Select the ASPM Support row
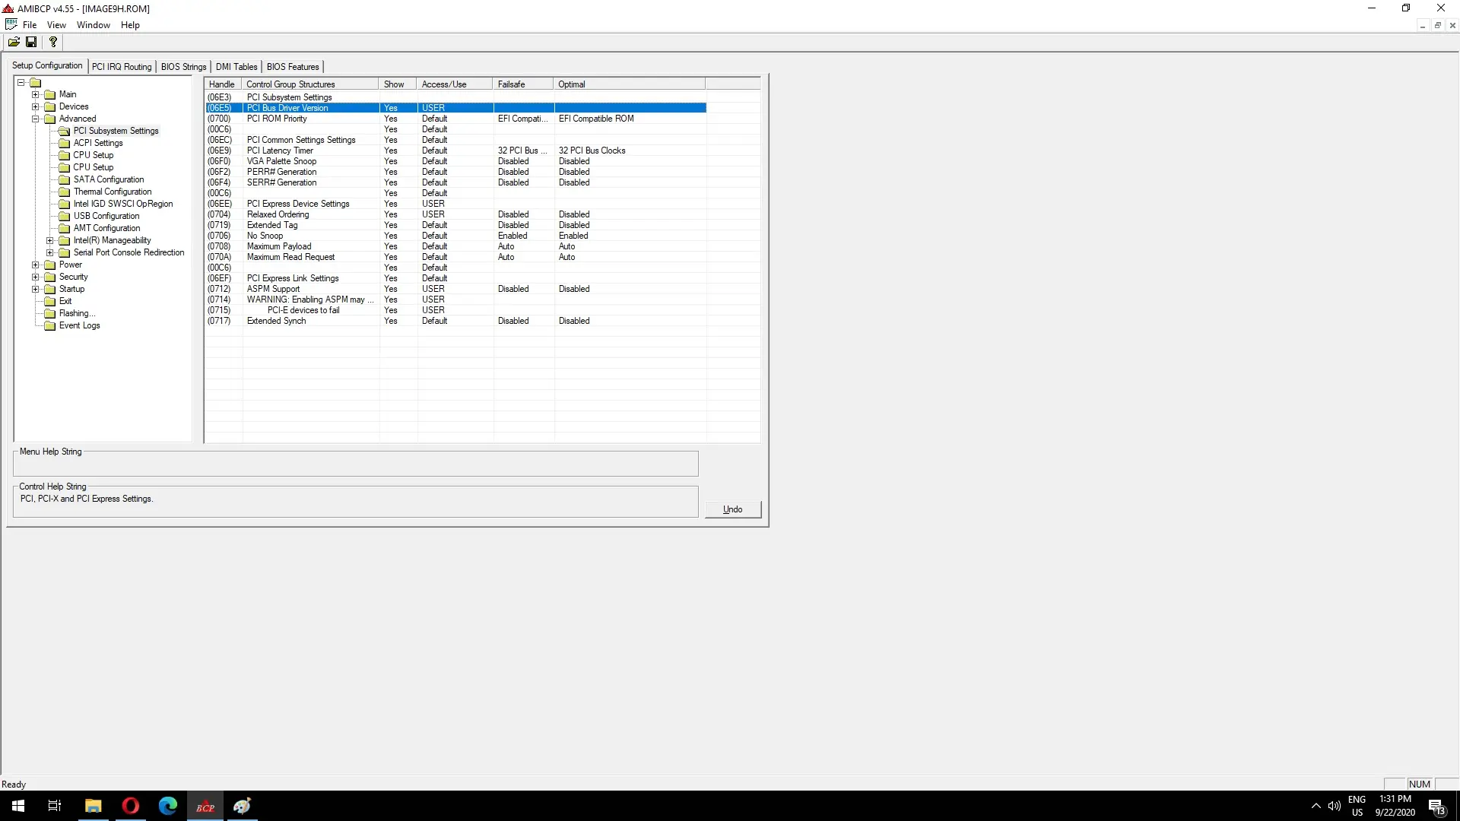This screenshot has width=1460, height=821. pos(456,289)
